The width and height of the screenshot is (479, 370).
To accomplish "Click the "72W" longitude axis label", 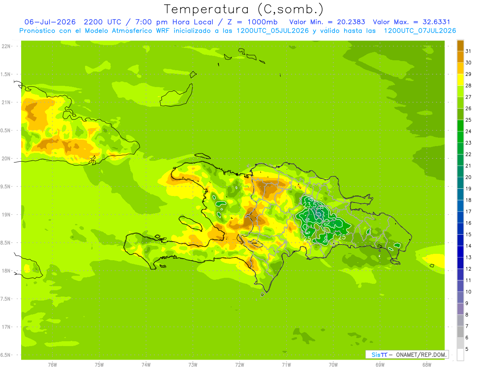I will coord(240,364).
